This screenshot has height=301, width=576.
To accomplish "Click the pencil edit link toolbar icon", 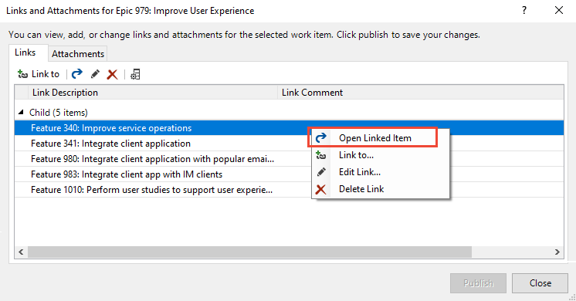I will 95,74.
